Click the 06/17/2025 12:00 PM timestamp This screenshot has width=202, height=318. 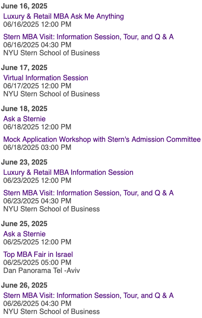pyautogui.click(x=37, y=86)
